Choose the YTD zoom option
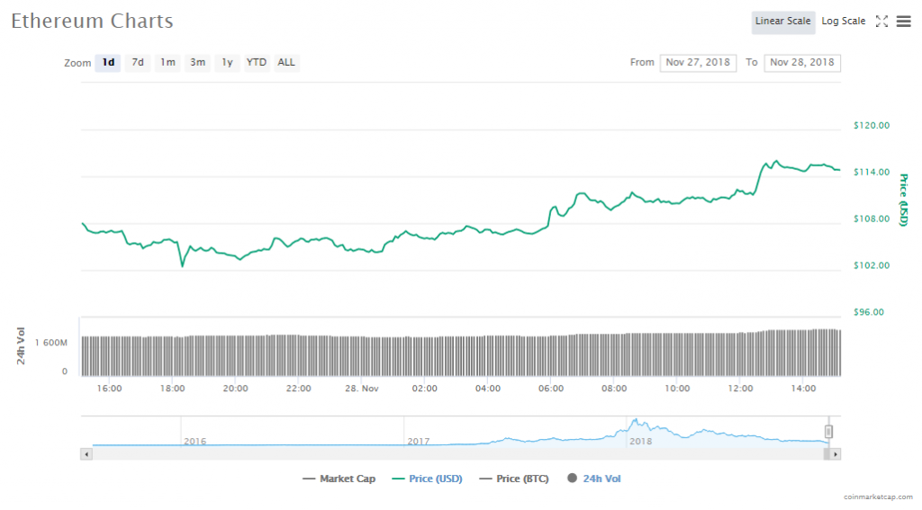This screenshot has width=922, height=510. 257,63
